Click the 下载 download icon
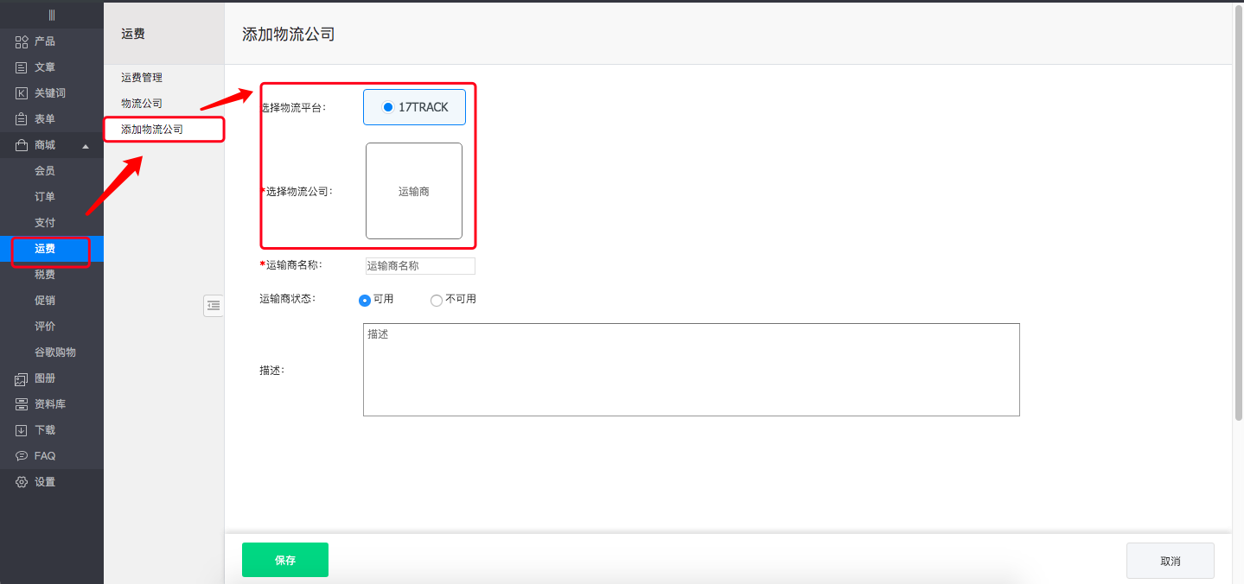This screenshot has width=1244, height=584. [x=20, y=429]
